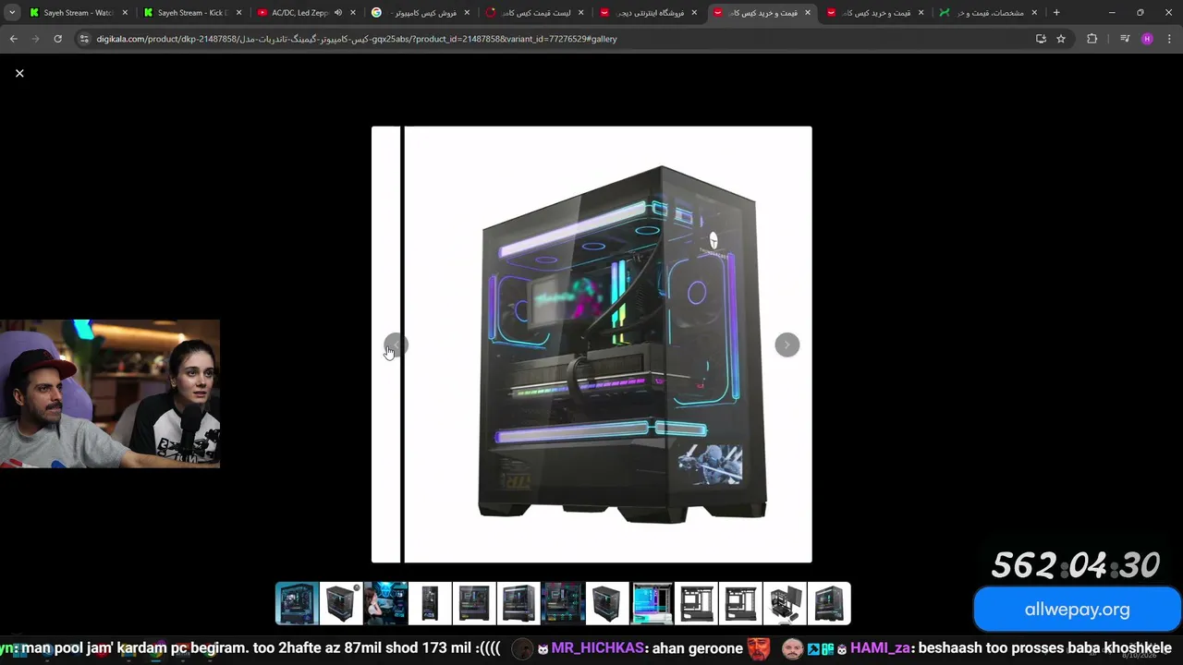Advance to the next gallery image
Screen dimensions: 1183x665
point(787,345)
